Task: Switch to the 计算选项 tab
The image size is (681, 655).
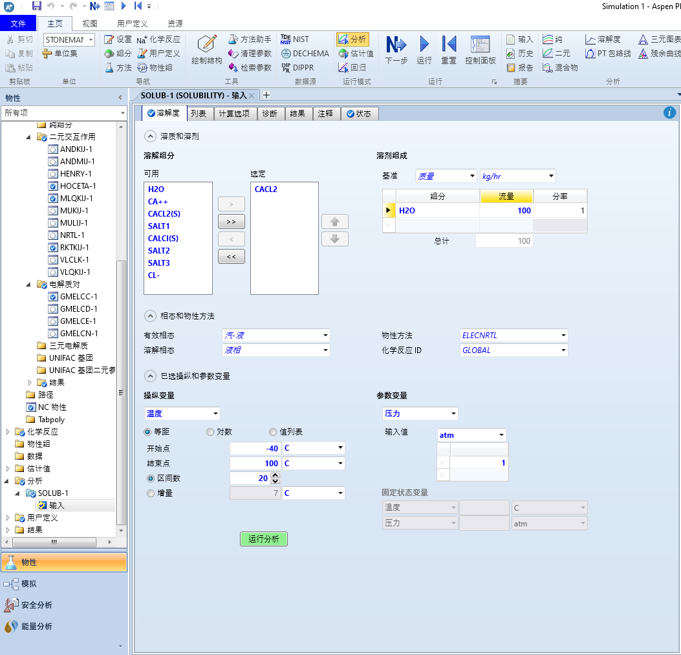Action: click(234, 113)
